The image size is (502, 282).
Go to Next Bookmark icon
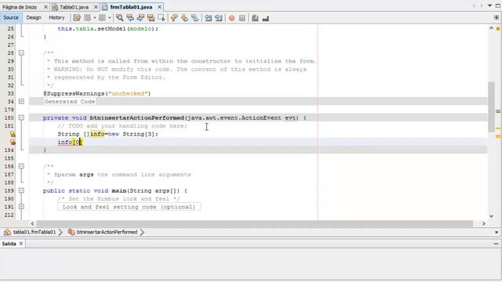point(184,18)
